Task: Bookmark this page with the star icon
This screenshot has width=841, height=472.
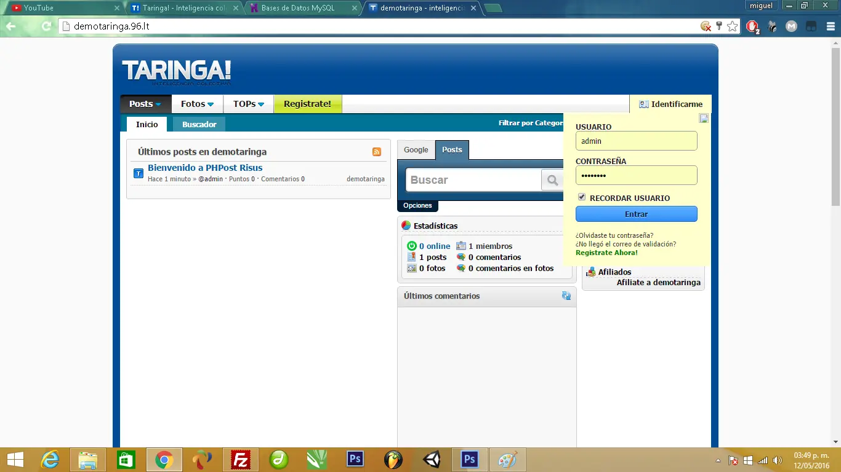Action: pos(732,26)
